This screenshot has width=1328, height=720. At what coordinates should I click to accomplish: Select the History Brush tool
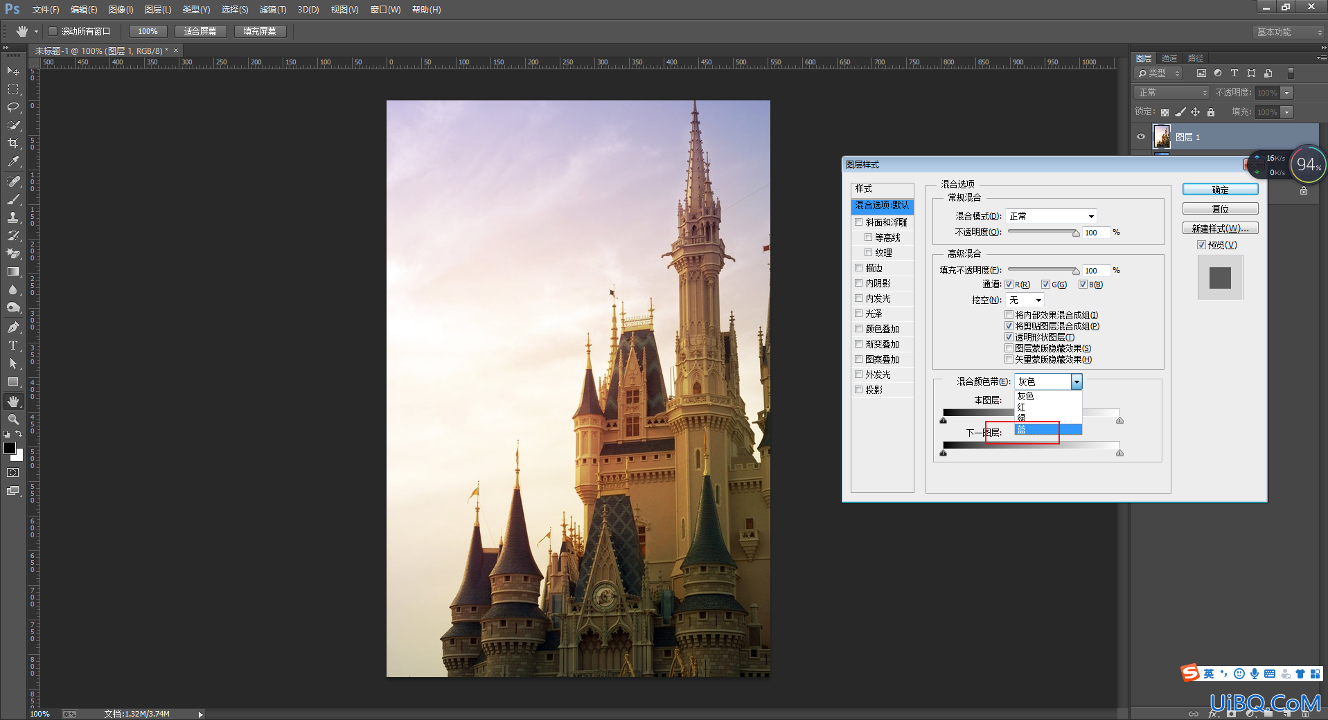(13, 235)
